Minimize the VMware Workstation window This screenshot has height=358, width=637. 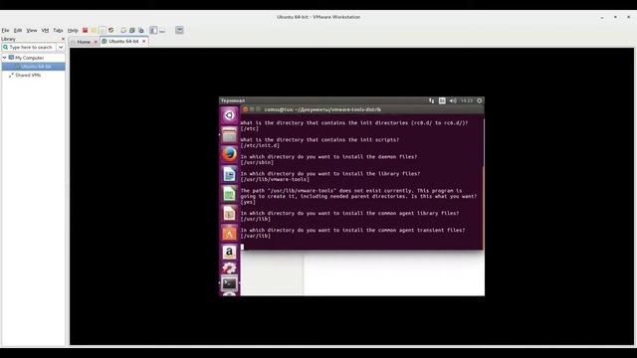tap(602, 17)
